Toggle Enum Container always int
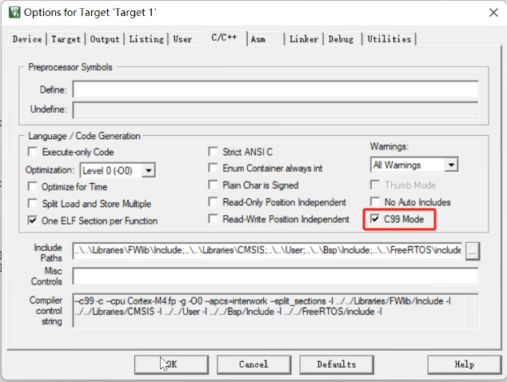The height and width of the screenshot is (382, 507). pyautogui.click(x=213, y=168)
